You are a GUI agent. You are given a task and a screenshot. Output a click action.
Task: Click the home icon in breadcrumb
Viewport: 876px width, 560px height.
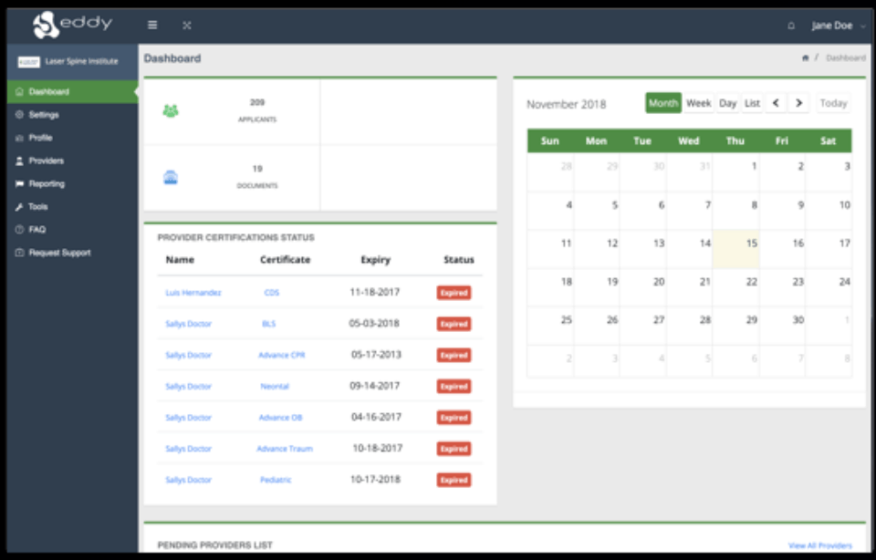coord(805,58)
